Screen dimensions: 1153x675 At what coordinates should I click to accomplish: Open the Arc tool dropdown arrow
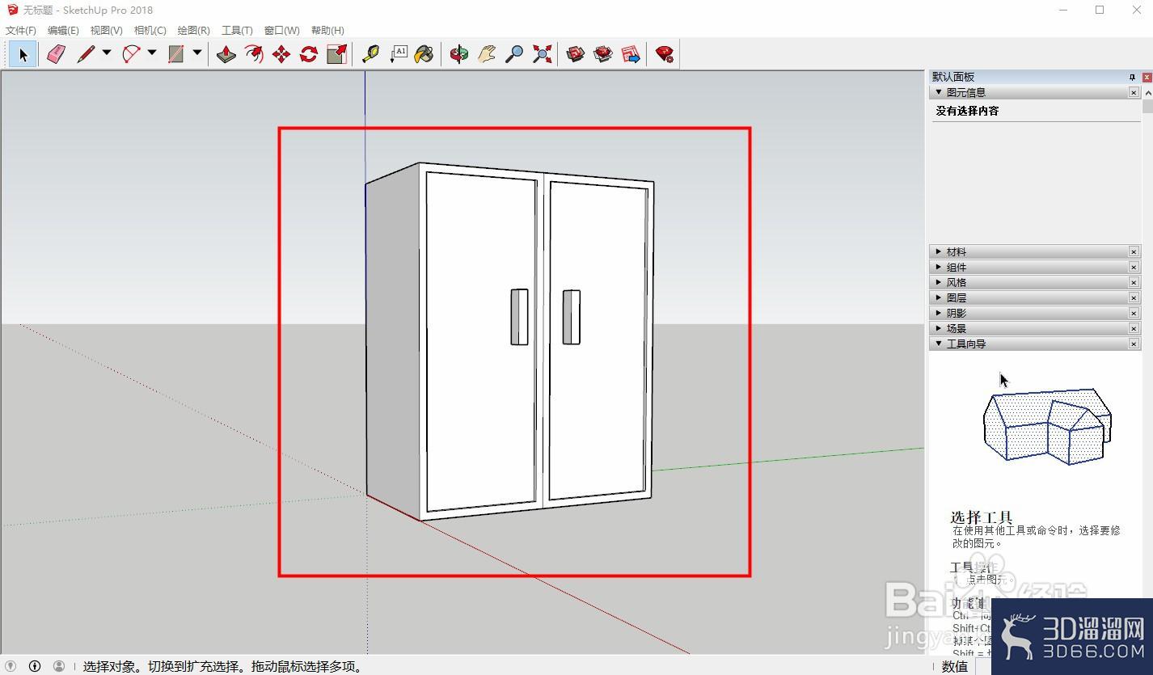[x=152, y=53]
